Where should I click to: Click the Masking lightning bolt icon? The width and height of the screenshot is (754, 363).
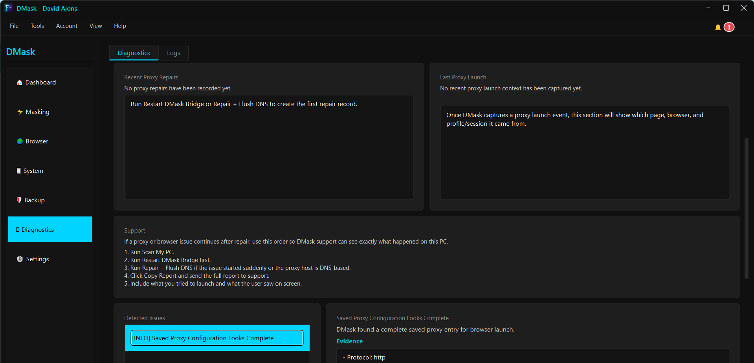click(x=20, y=112)
